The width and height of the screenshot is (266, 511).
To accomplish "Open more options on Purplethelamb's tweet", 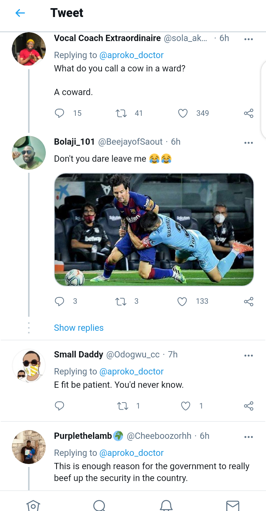I will 249,437.
